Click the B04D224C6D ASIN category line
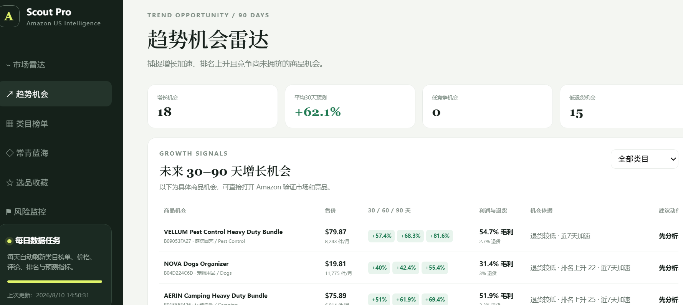Screen dimensions: 683x305 [198, 273]
